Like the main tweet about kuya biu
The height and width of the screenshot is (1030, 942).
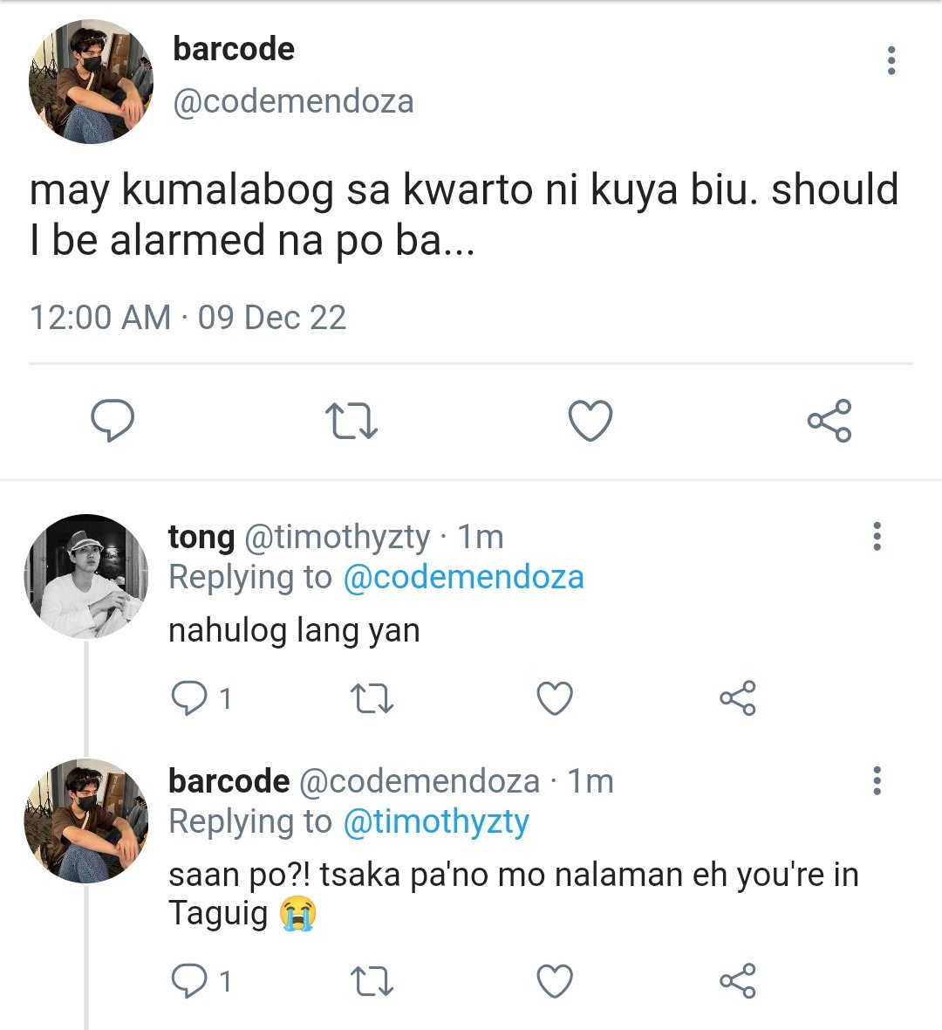click(590, 421)
